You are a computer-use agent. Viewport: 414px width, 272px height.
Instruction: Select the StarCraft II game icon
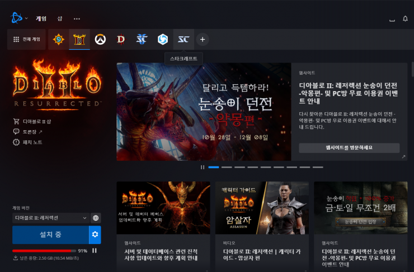[x=142, y=40]
